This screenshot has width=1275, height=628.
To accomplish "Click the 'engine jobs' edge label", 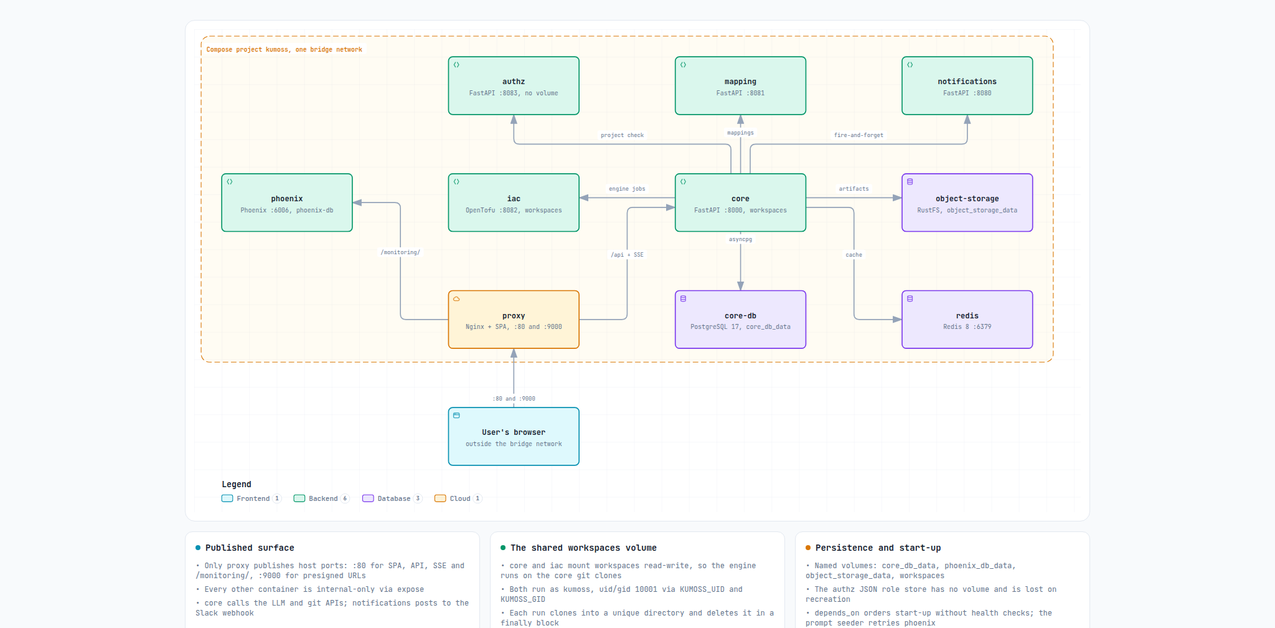I will (x=627, y=189).
